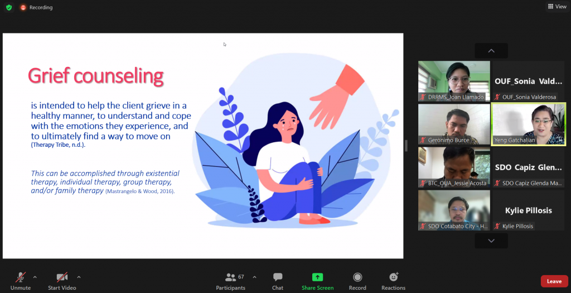
Task: Click the crying girl illustration on slide
Action: click(x=286, y=162)
